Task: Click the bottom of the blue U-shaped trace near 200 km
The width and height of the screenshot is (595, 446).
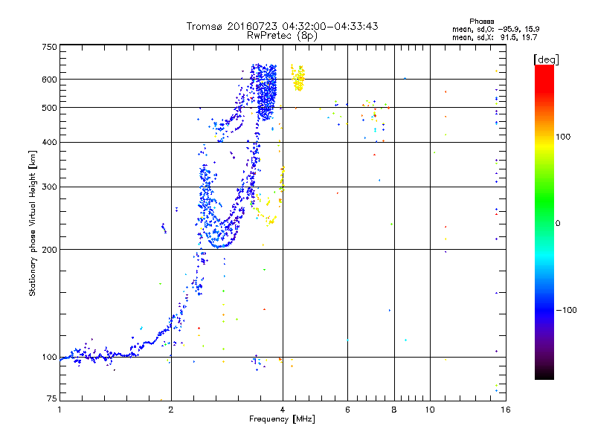Action: click(x=219, y=246)
